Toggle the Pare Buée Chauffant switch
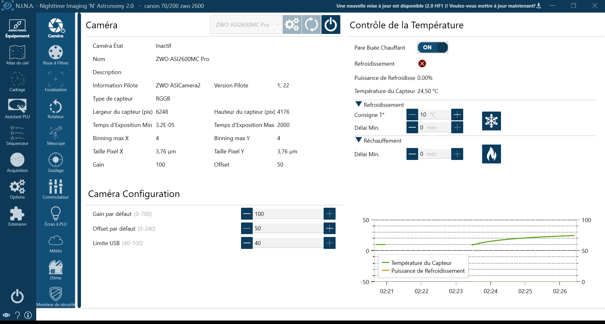The image size is (605, 324). pyautogui.click(x=433, y=47)
